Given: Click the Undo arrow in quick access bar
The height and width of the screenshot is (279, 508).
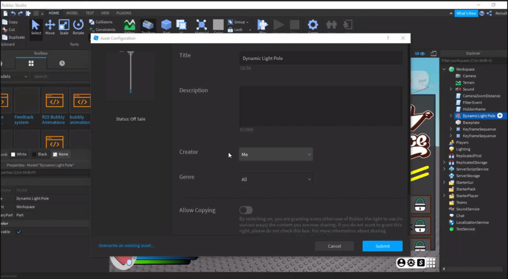Looking at the screenshot, I should (13, 13).
